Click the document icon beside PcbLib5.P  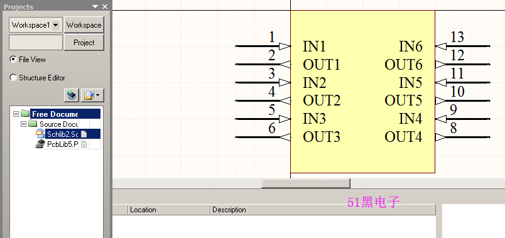(84, 144)
